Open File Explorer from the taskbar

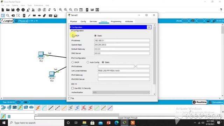[84, 123]
